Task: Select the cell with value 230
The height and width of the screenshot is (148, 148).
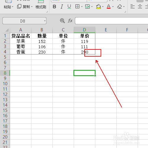Action: click(42, 52)
